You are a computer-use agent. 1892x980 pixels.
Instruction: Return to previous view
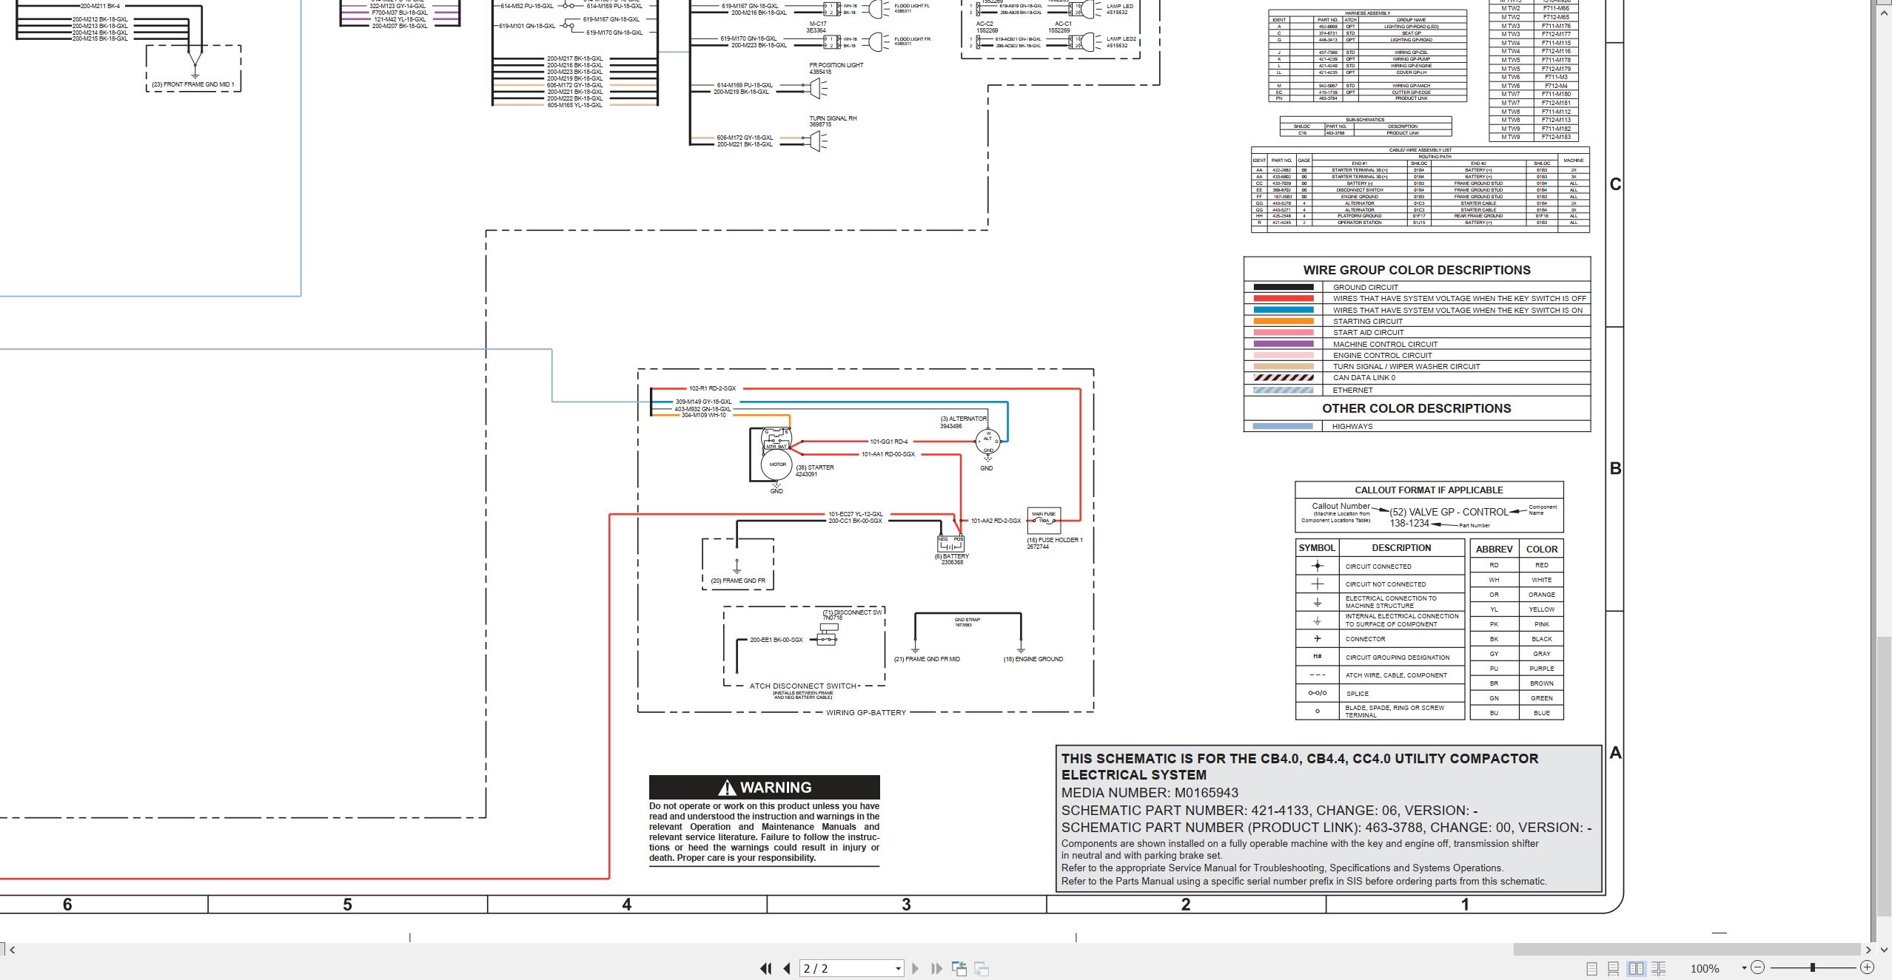click(x=959, y=968)
